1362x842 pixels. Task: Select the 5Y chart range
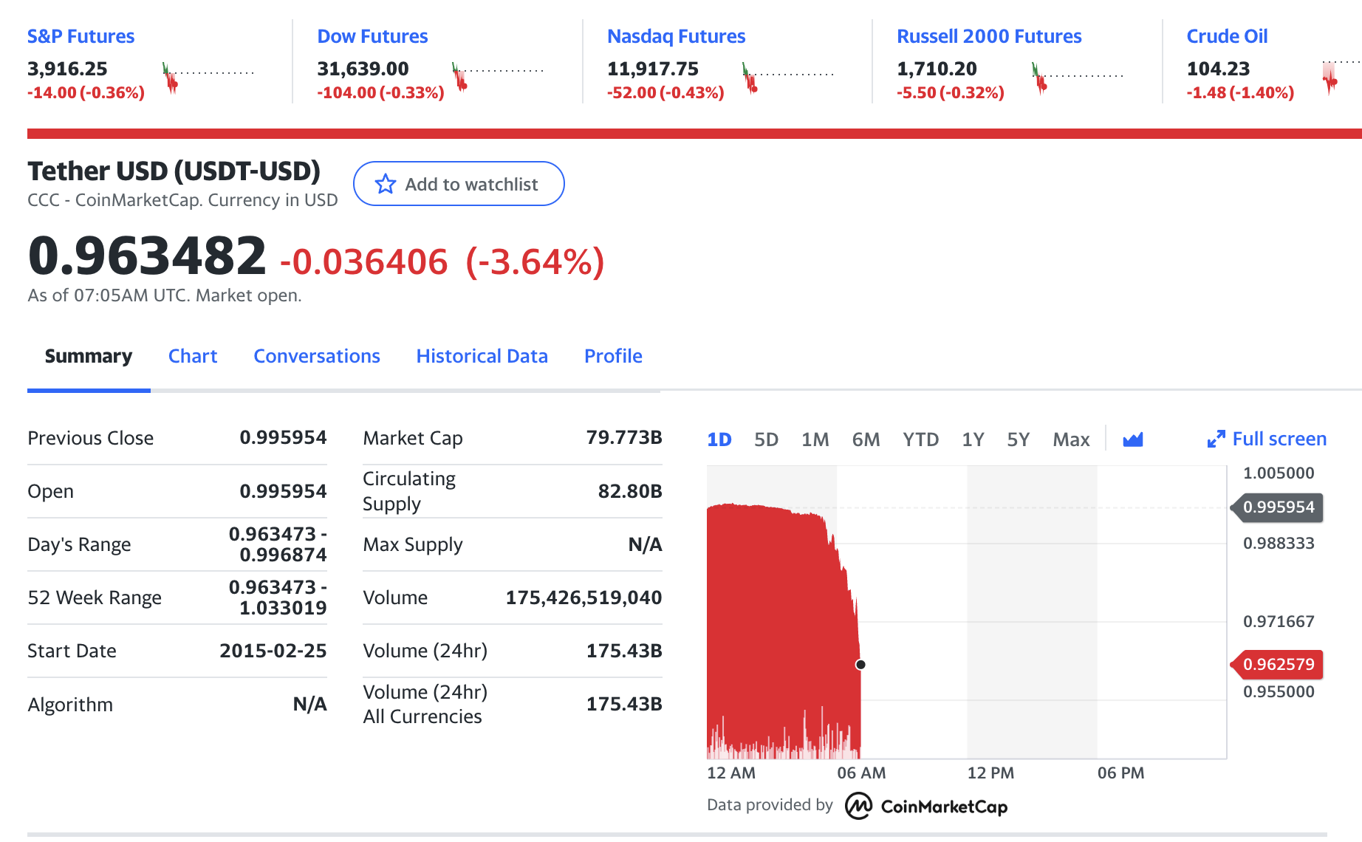pos(1018,439)
